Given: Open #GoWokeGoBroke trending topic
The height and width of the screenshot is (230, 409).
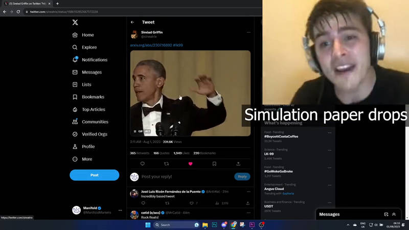Looking at the screenshot, I should (x=279, y=171).
